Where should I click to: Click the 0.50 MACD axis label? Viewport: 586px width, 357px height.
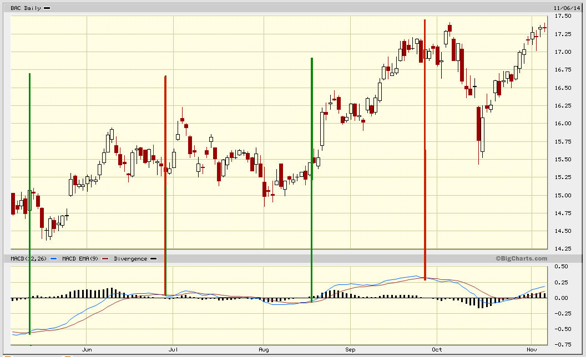(562, 267)
